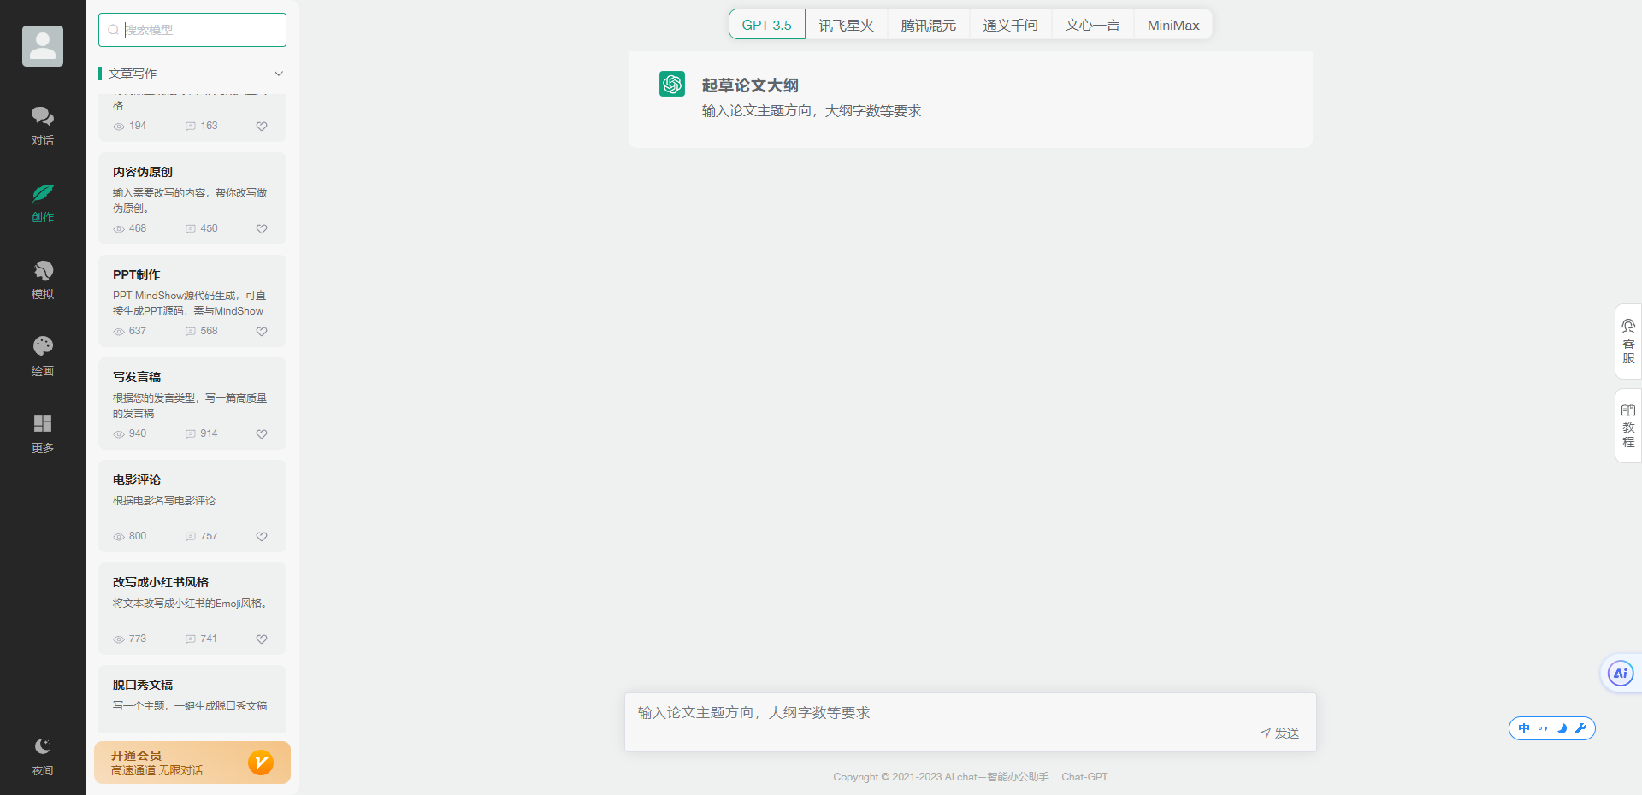Open the 内容伪原创 template
This screenshot has width=1642, height=795.
[192, 198]
